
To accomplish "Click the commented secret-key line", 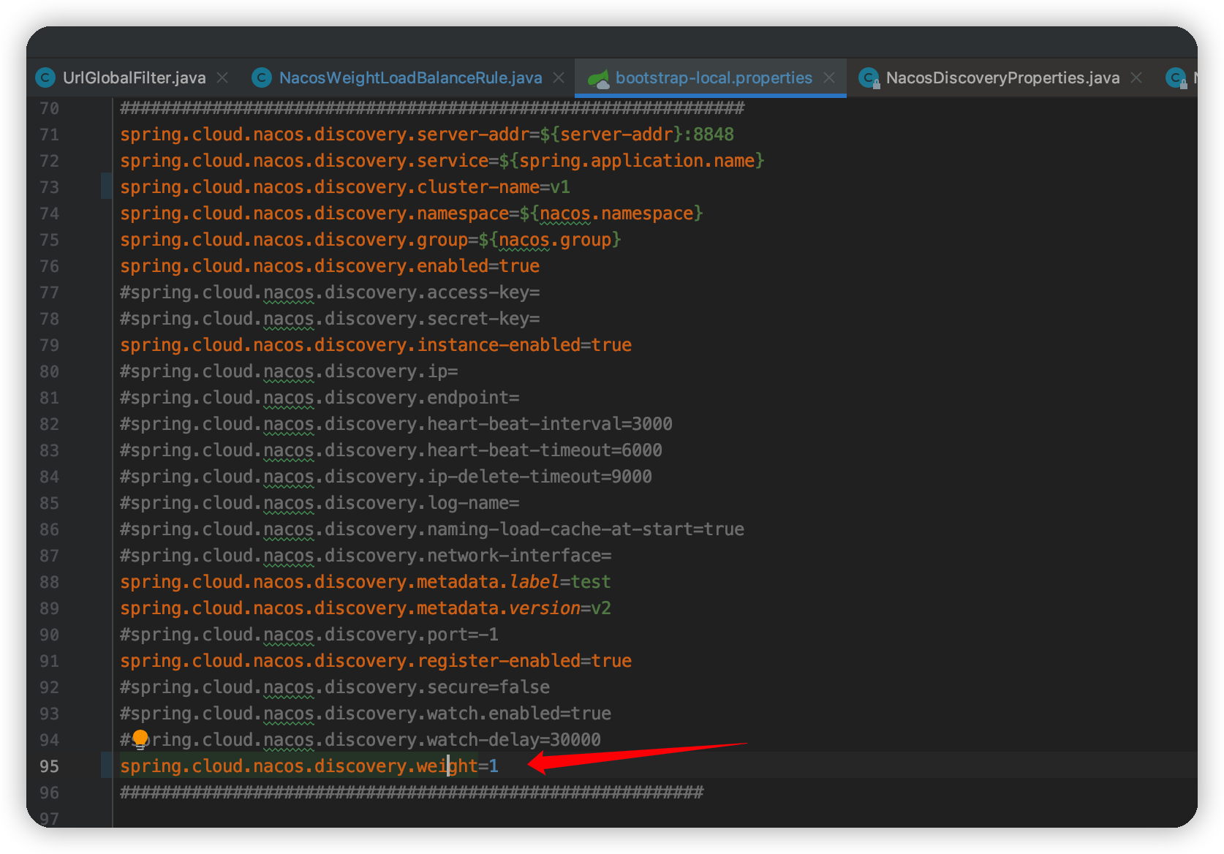I will 330,318.
